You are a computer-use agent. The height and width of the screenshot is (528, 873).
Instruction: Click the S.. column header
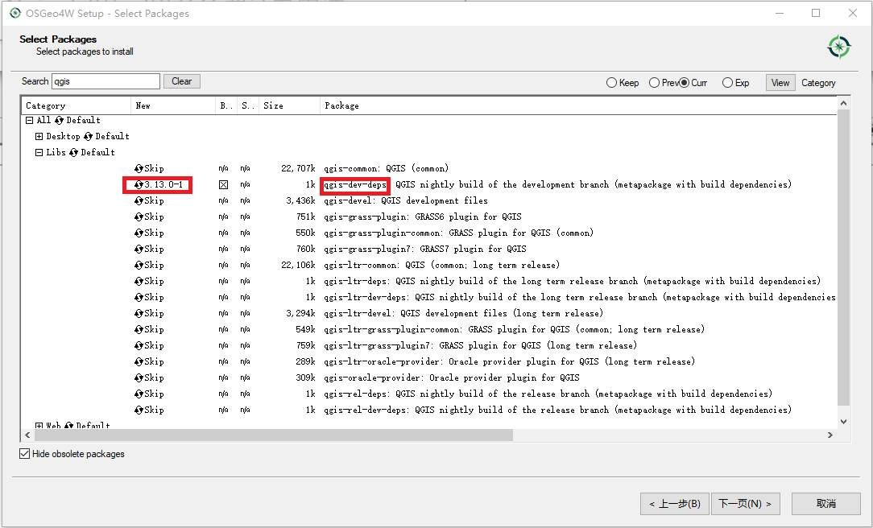[x=248, y=105]
